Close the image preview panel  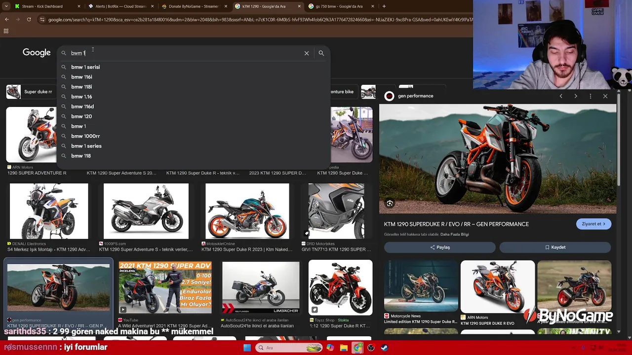pyautogui.click(x=605, y=96)
